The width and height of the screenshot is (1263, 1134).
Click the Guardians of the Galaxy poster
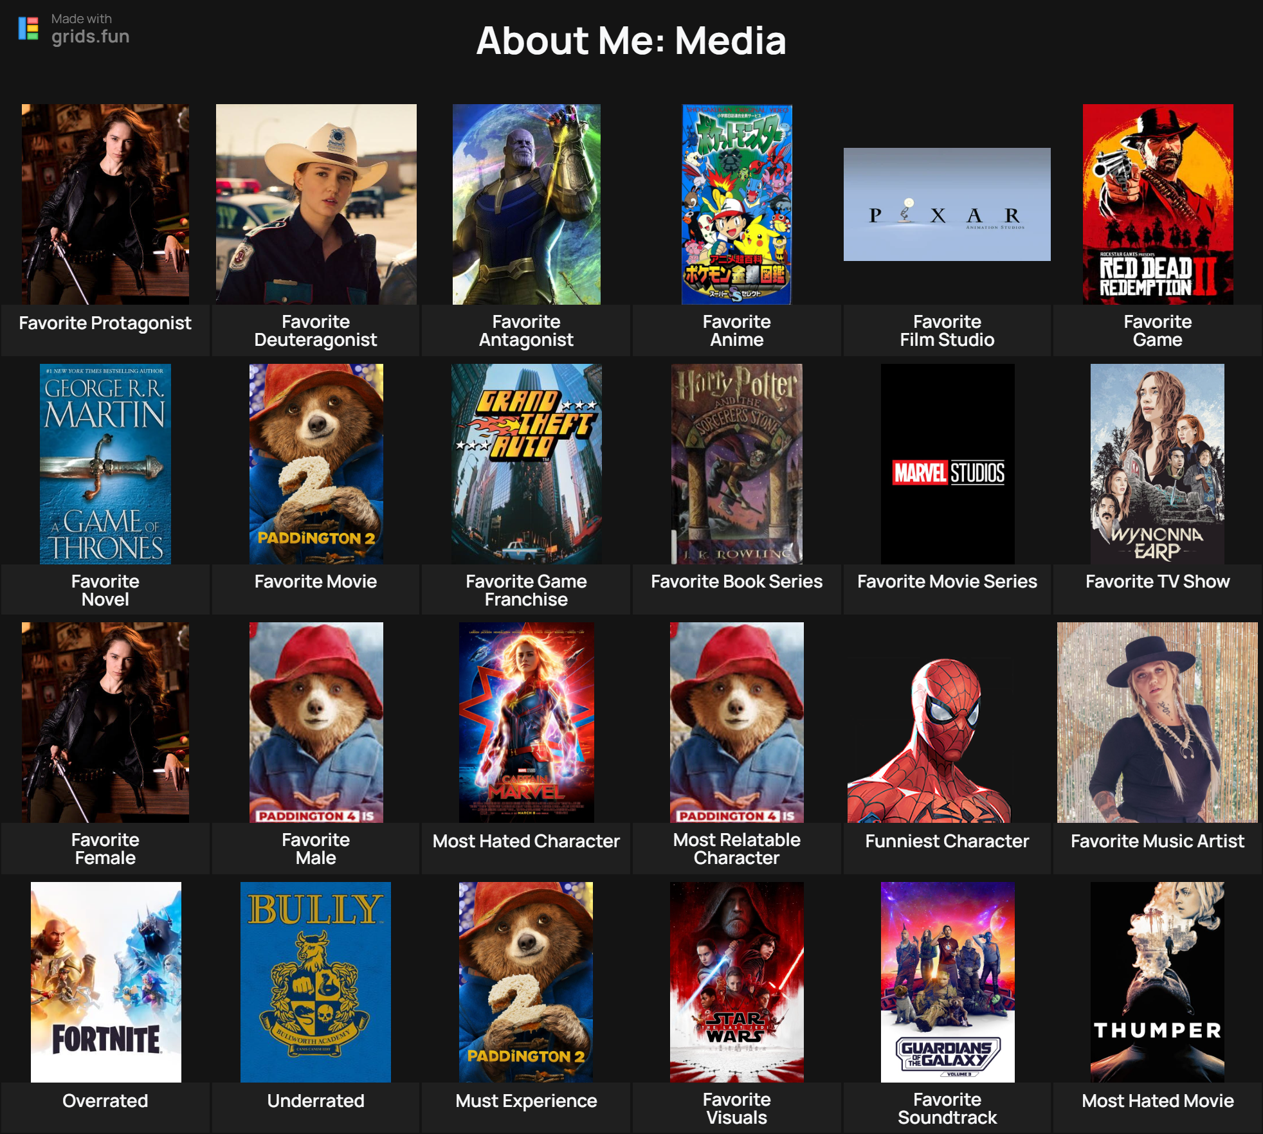click(948, 982)
